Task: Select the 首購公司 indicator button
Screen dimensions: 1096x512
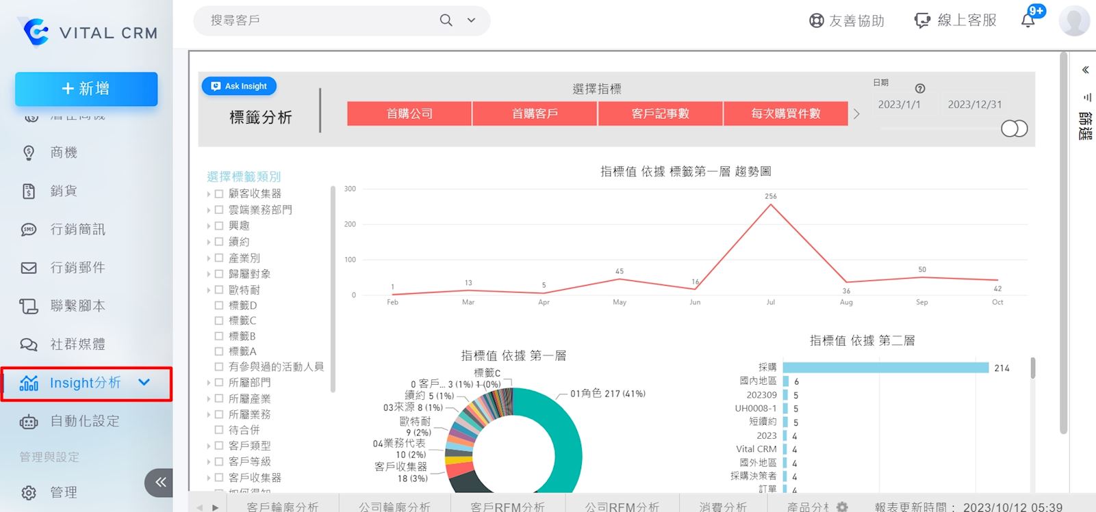Action: point(409,113)
